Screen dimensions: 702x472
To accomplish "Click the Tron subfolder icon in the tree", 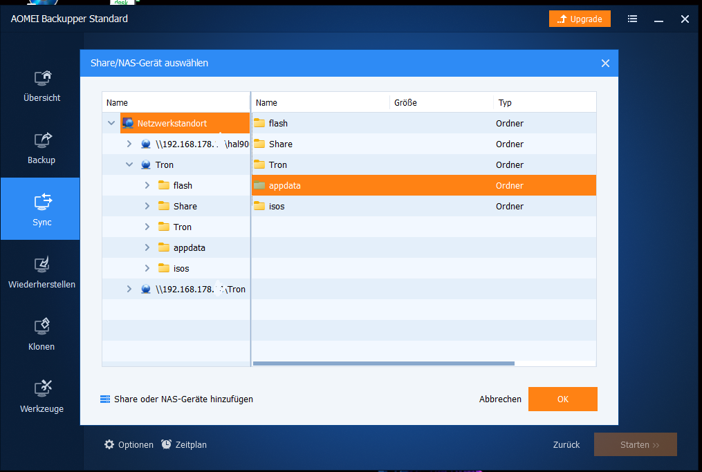I will click(x=164, y=227).
